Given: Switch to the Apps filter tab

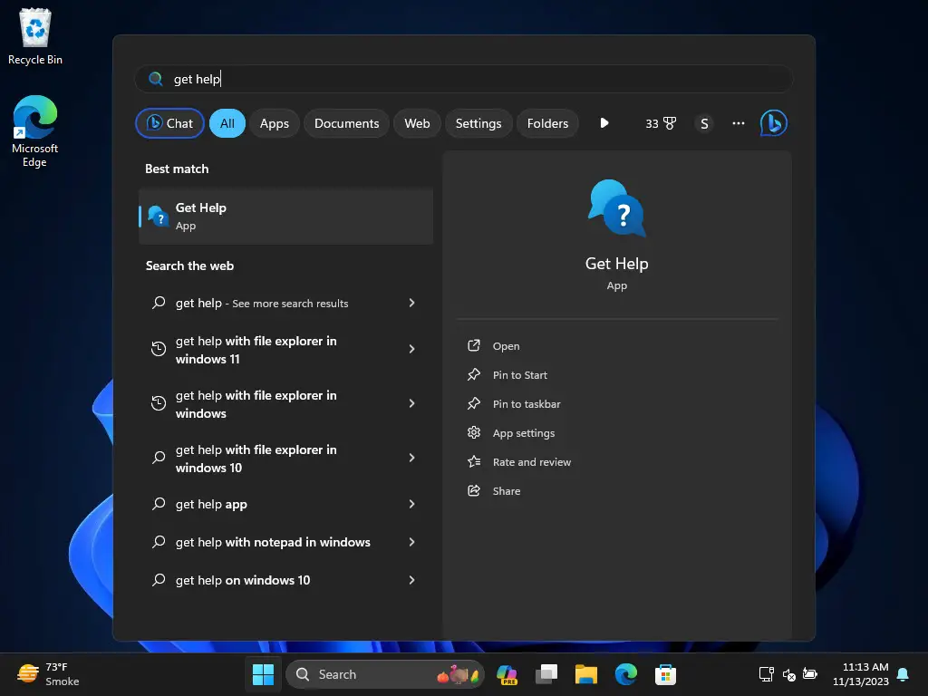Looking at the screenshot, I should pos(274,123).
